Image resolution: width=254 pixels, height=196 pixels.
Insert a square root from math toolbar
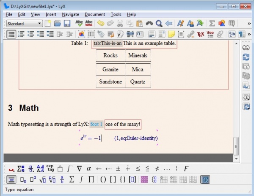41,180
